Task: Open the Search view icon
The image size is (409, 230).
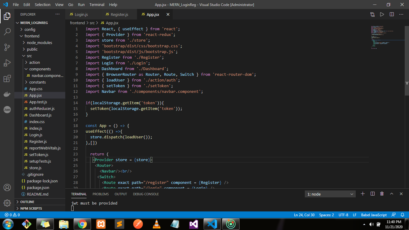Action: [x=7, y=31]
